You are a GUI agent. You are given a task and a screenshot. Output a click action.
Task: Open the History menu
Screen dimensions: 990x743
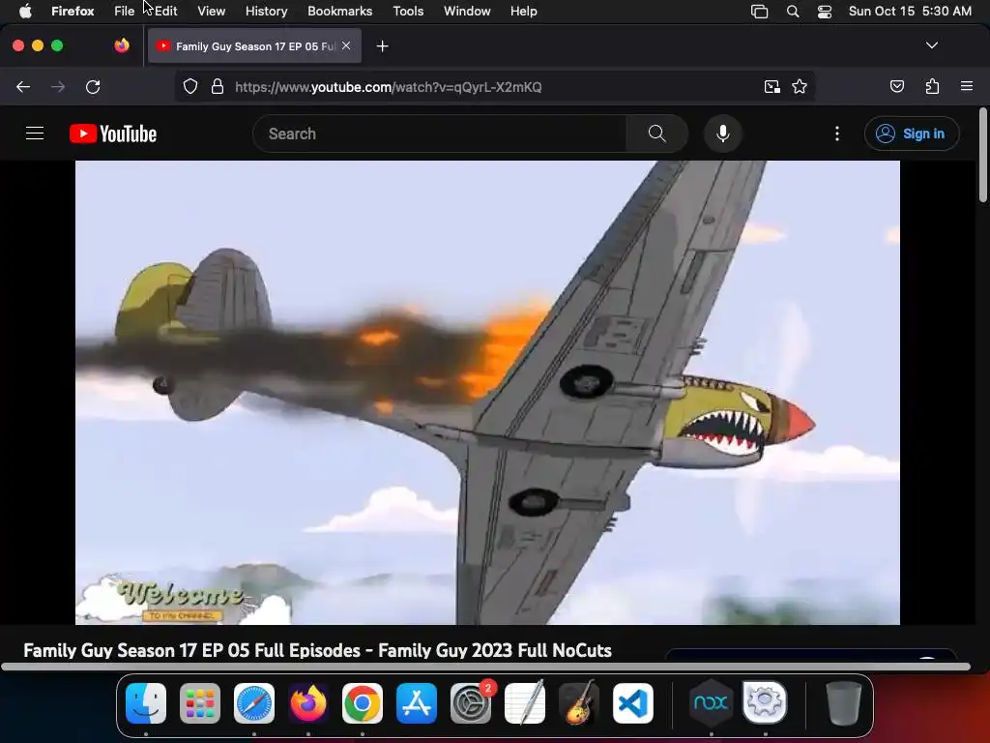coord(267,11)
